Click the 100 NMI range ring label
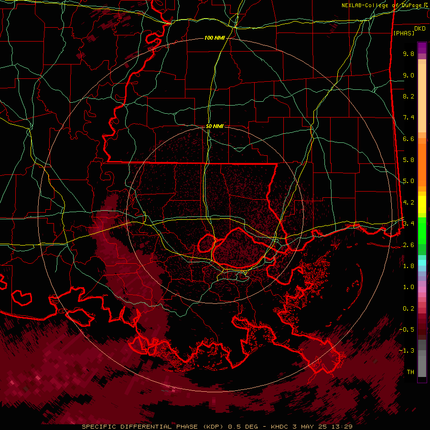The width and height of the screenshot is (430, 430). [x=215, y=38]
